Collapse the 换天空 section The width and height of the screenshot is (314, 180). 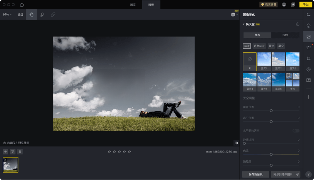[244, 24]
